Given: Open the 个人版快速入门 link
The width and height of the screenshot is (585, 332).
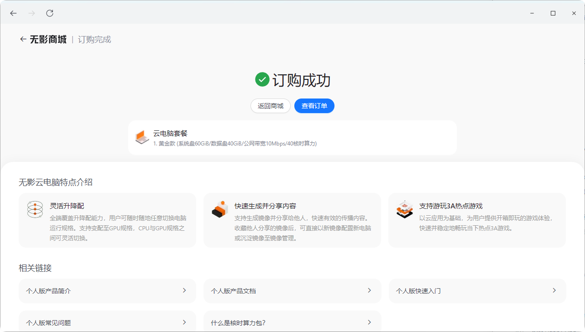Looking at the screenshot, I should (x=477, y=290).
